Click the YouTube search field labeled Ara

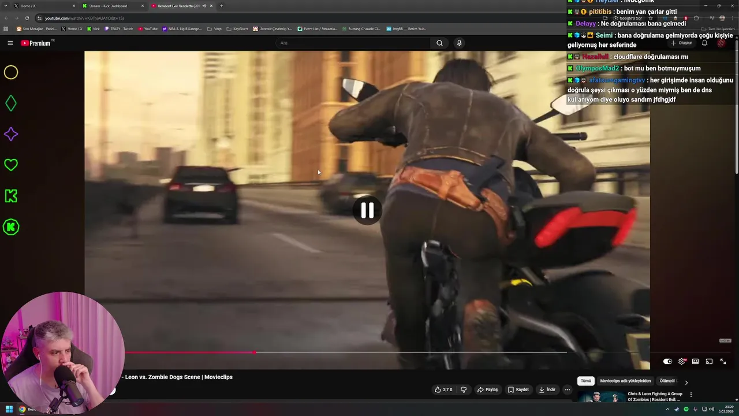[352, 43]
